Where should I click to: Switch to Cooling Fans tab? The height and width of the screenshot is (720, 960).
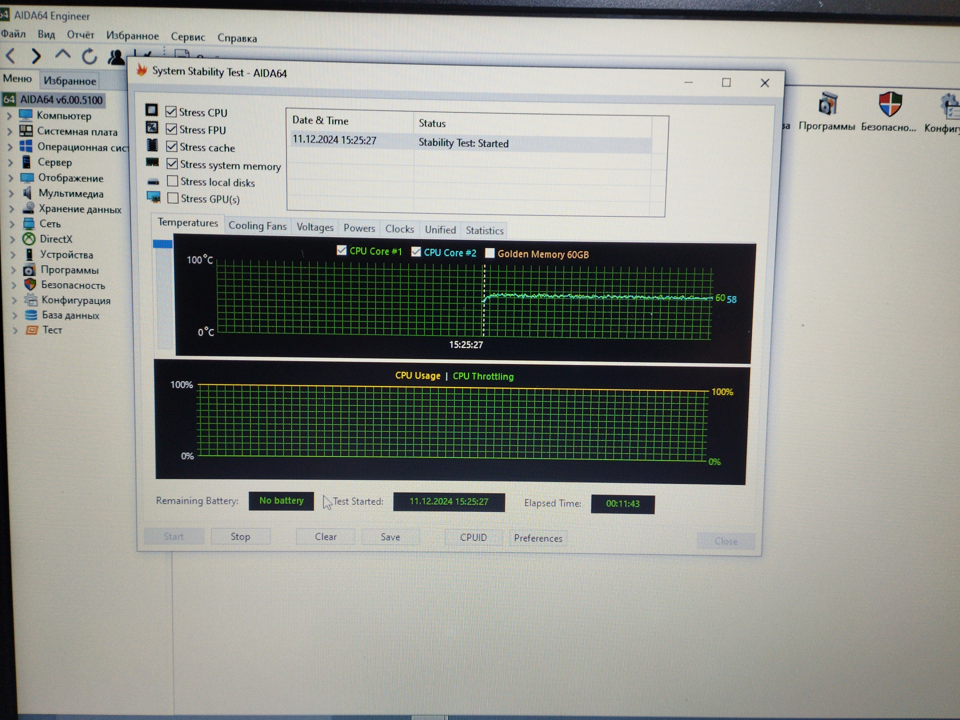click(x=257, y=225)
